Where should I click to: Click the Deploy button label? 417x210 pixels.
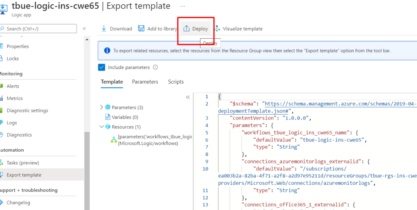click(x=200, y=29)
